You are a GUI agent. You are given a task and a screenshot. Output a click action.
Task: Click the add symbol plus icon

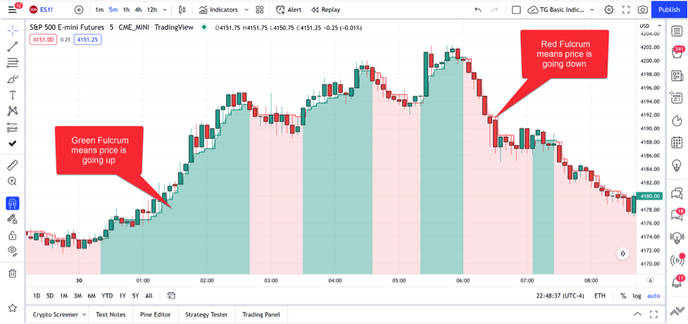(x=79, y=10)
